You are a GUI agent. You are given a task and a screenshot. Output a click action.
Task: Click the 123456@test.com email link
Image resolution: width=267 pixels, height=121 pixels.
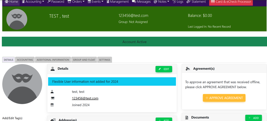(x=85, y=98)
